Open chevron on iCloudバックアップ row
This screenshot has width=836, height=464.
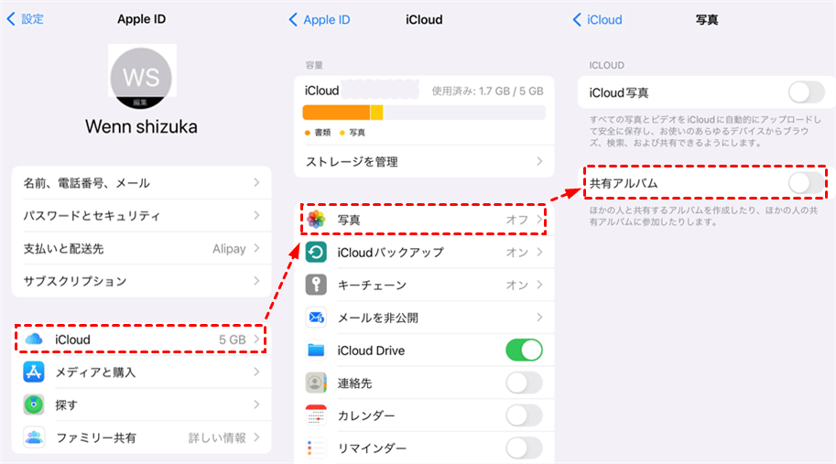539,252
